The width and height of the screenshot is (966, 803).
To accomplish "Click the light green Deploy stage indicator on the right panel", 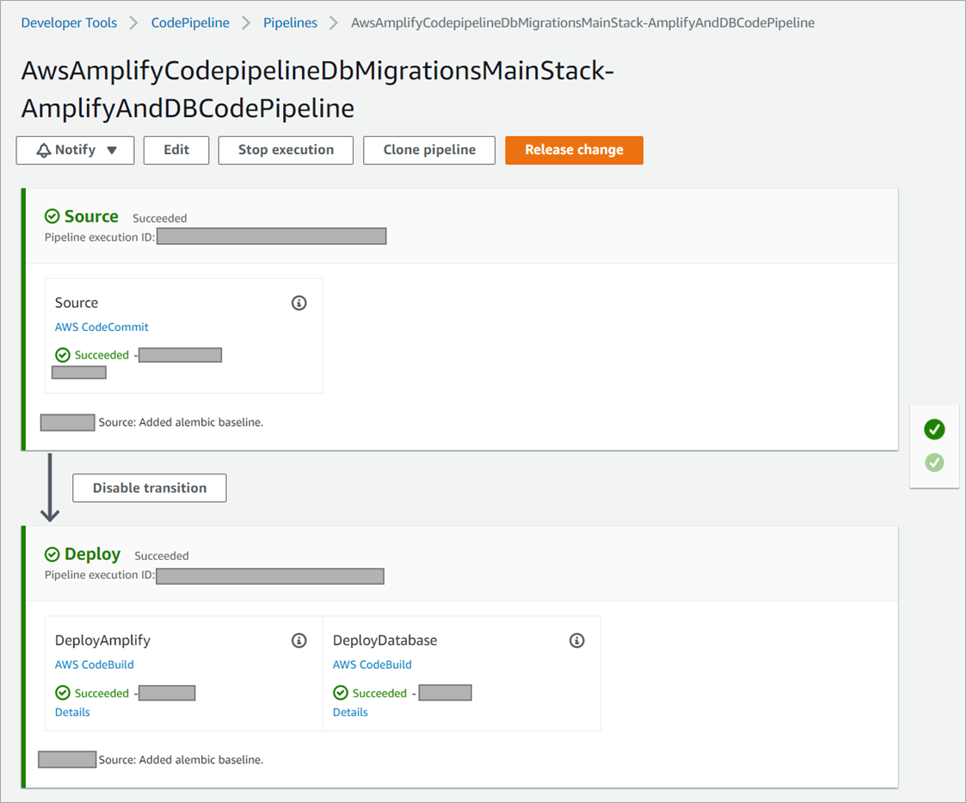I will [x=934, y=463].
